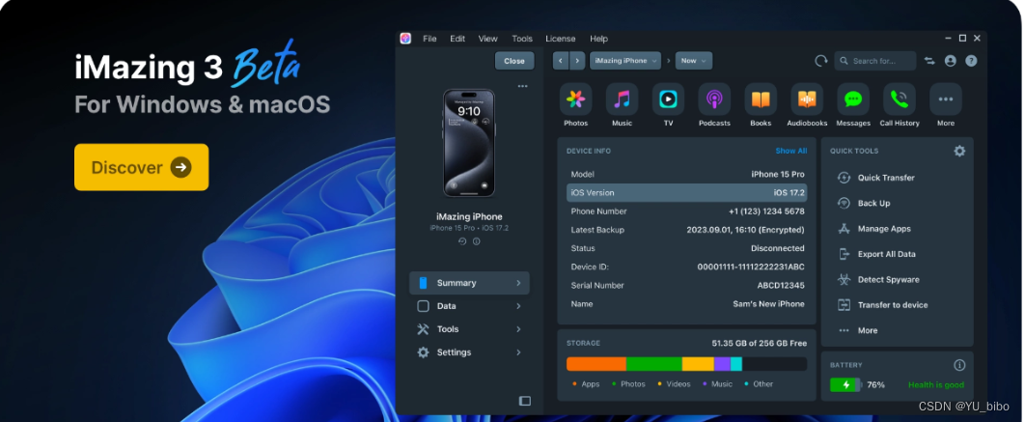Open the Photos app icon
Viewport: 1025px width, 422px height.
pyautogui.click(x=575, y=99)
